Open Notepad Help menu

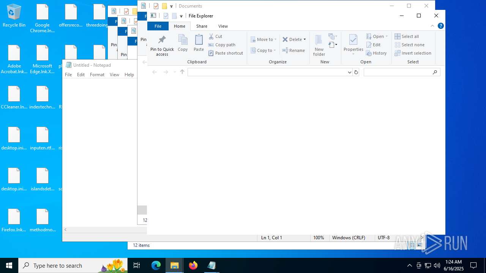(x=129, y=75)
